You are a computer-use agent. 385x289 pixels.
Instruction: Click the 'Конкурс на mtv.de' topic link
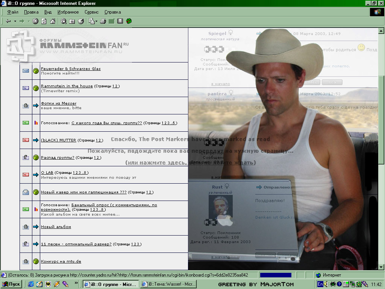coord(61,261)
